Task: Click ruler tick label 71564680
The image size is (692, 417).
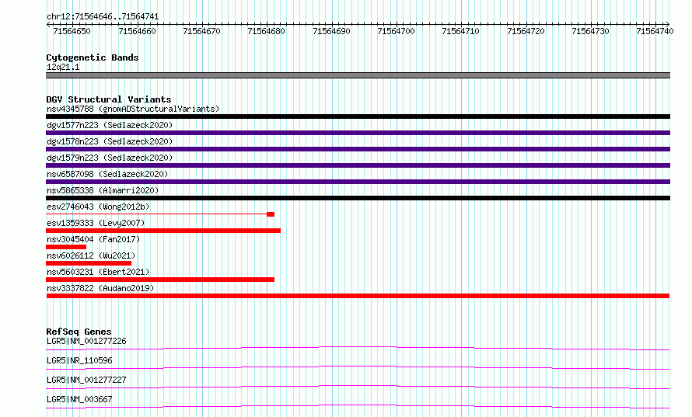Action: click(x=266, y=31)
